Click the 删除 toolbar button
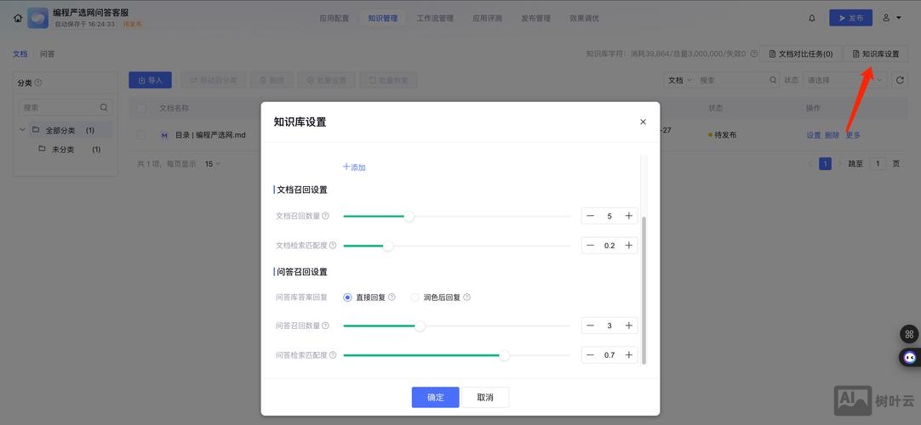Image resolution: width=921 pixels, height=425 pixels. [x=272, y=80]
